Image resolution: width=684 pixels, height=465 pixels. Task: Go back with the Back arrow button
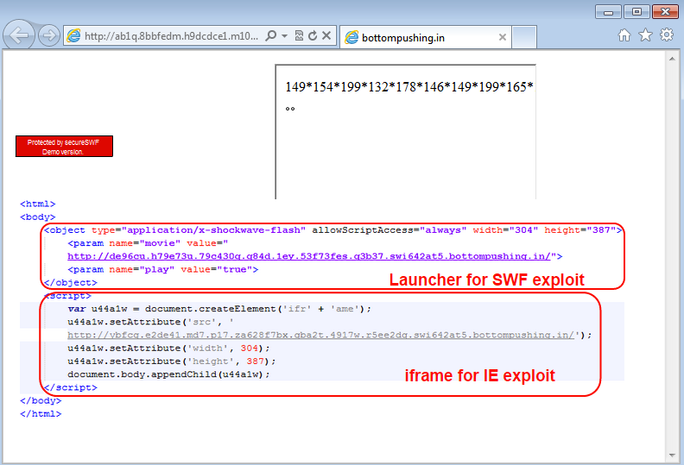click(19, 35)
